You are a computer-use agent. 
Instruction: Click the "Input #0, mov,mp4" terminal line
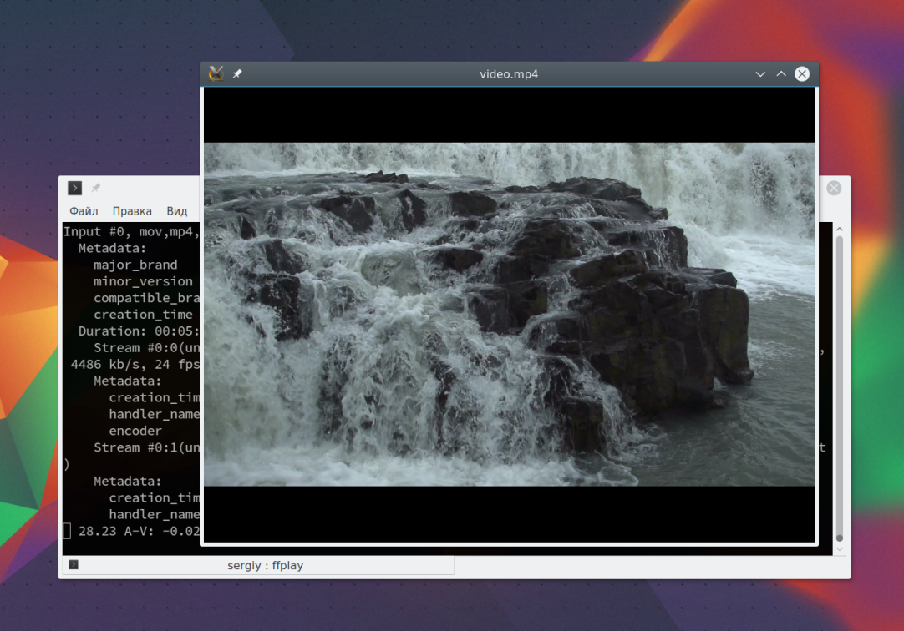(x=131, y=231)
